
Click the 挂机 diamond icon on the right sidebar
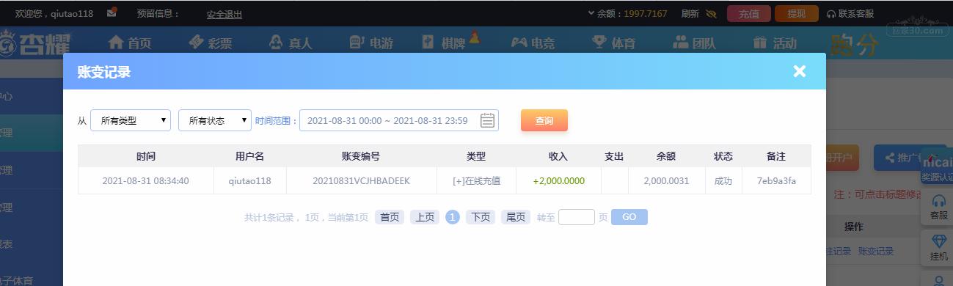click(x=938, y=241)
